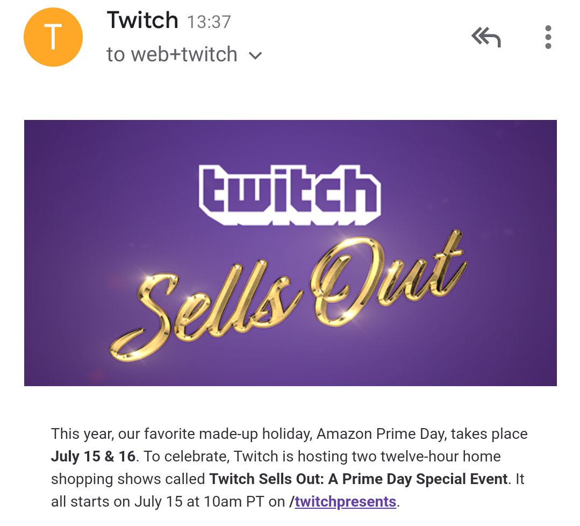
Task: Tap the 13:37 timestamp next to Twitch
Action: [x=209, y=21]
